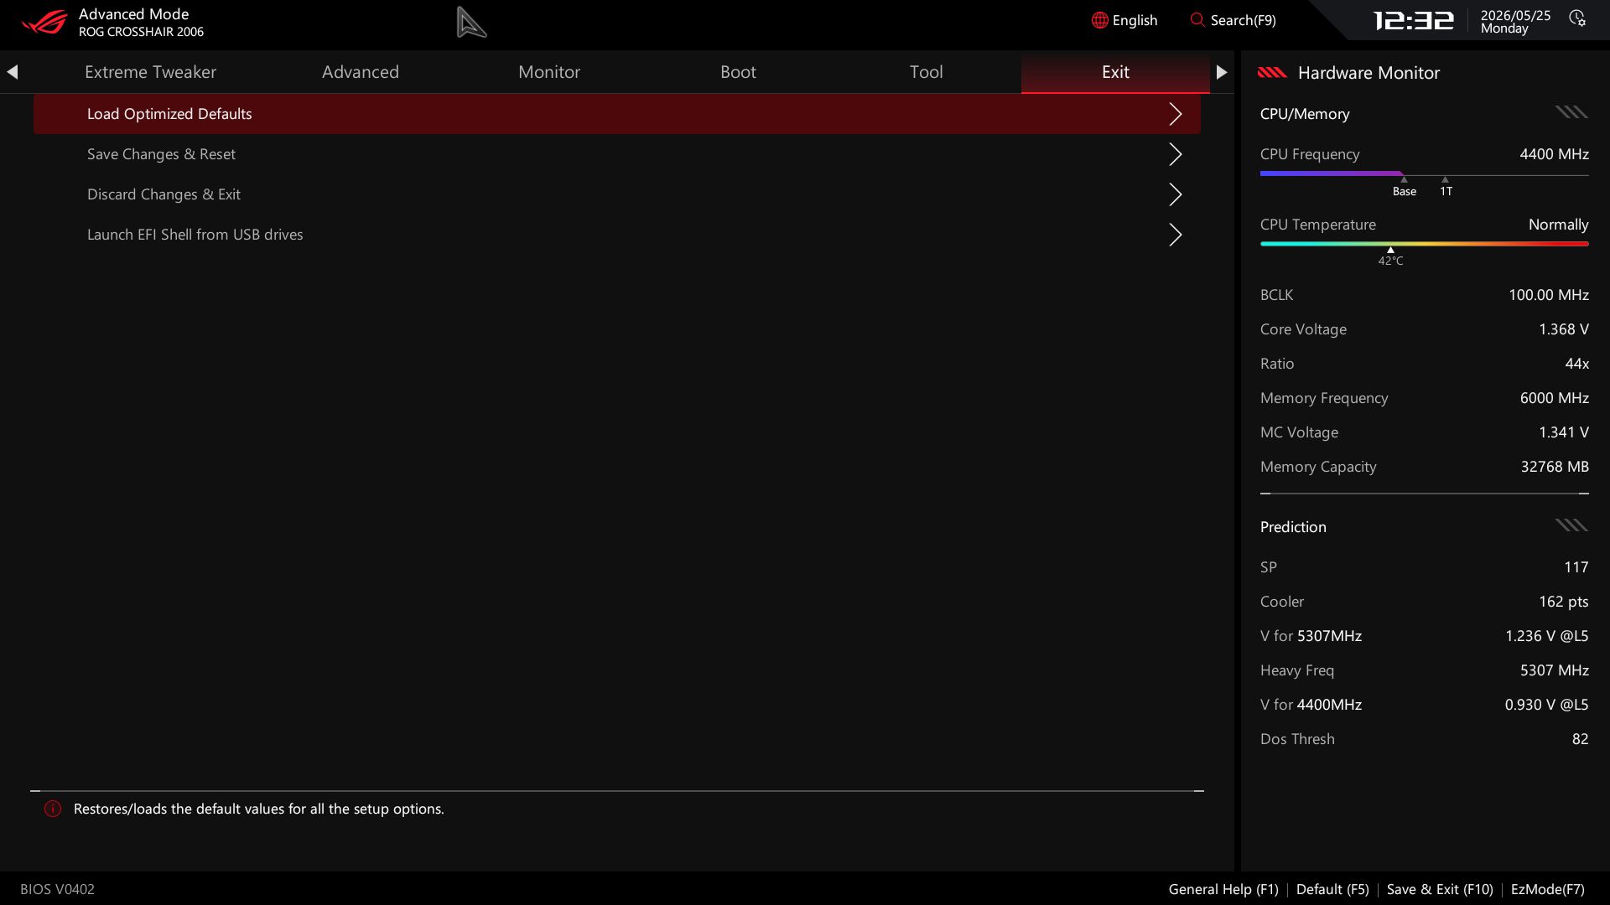The height and width of the screenshot is (905, 1610).
Task: Switch to EzMode(F7)
Action: click(x=1547, y=889)
